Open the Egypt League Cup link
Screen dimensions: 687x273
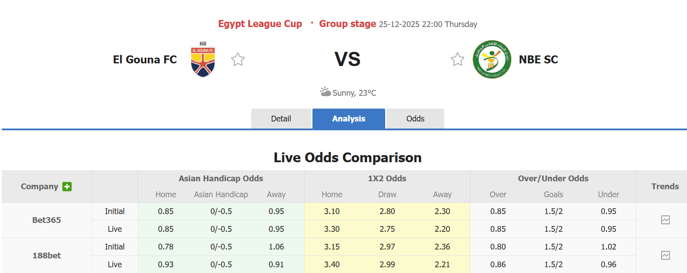pyautogui.click(x=260, y=24)
